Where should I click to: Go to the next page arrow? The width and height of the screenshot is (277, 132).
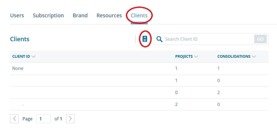(x=70, y=119)
